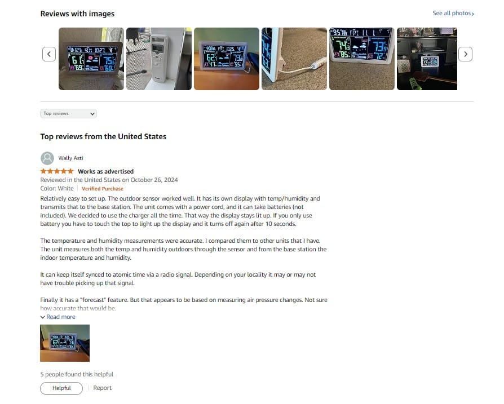Report this review
This screenshot has height=404, width=504.
coord(102,388)
